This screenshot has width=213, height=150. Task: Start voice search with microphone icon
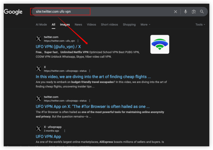(x=185, y=12)
